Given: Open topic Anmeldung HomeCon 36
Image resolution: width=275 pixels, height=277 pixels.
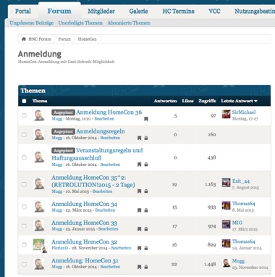Looking at the screenshot, I should (x=109, y=112).
